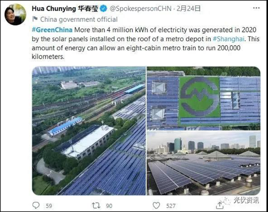View the 59 replies count
This screenshot has width=268, height=212.
49,206
